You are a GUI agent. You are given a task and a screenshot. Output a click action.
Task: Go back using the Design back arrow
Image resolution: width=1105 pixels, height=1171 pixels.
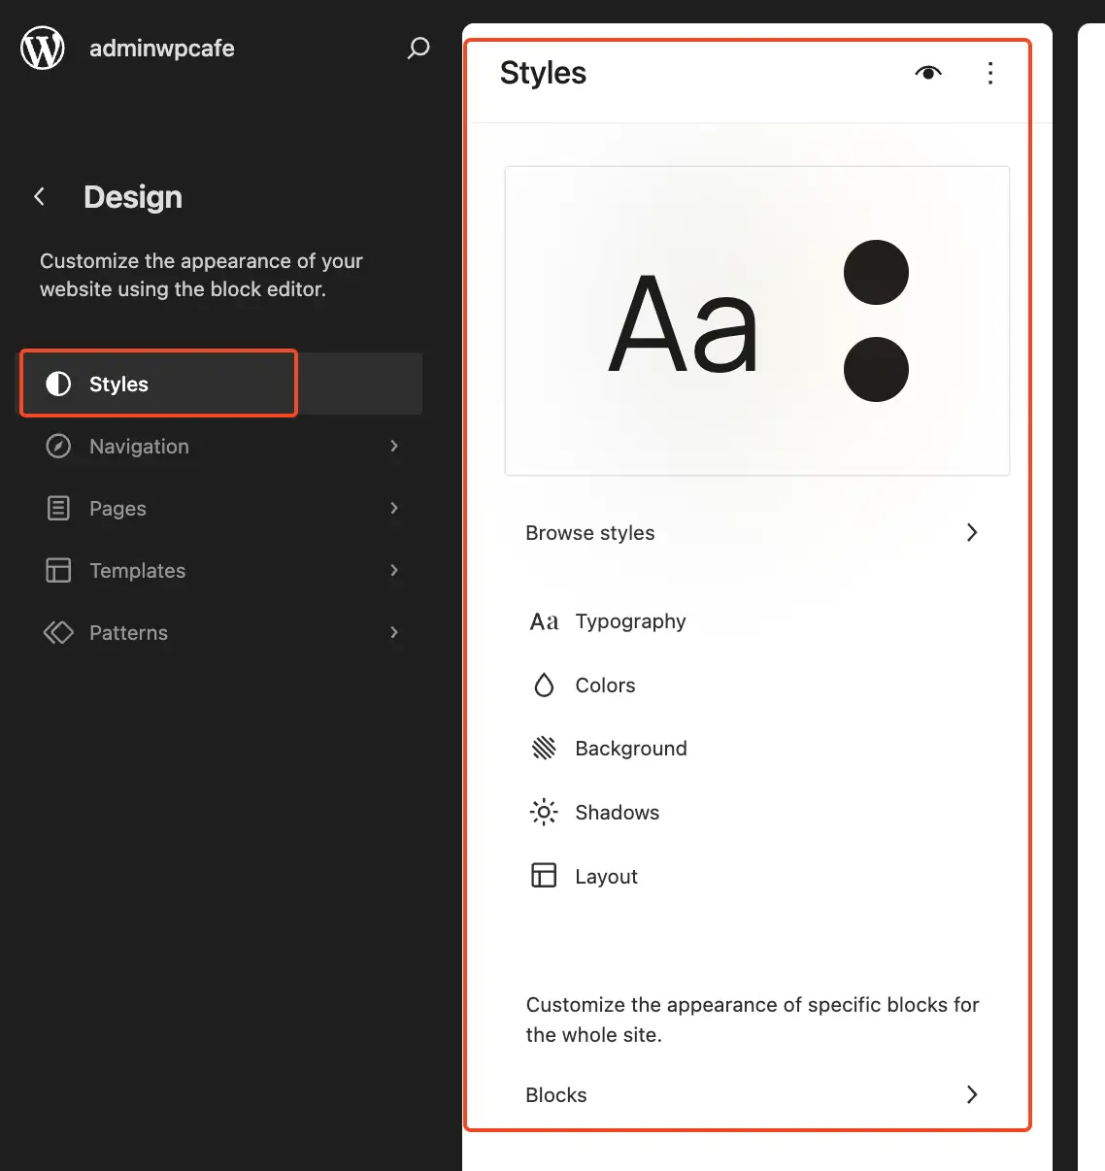[39, 196]
